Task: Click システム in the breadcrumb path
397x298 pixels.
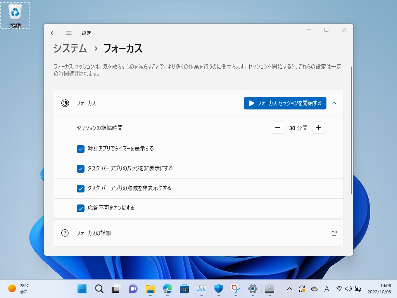Action: (70, 49)
